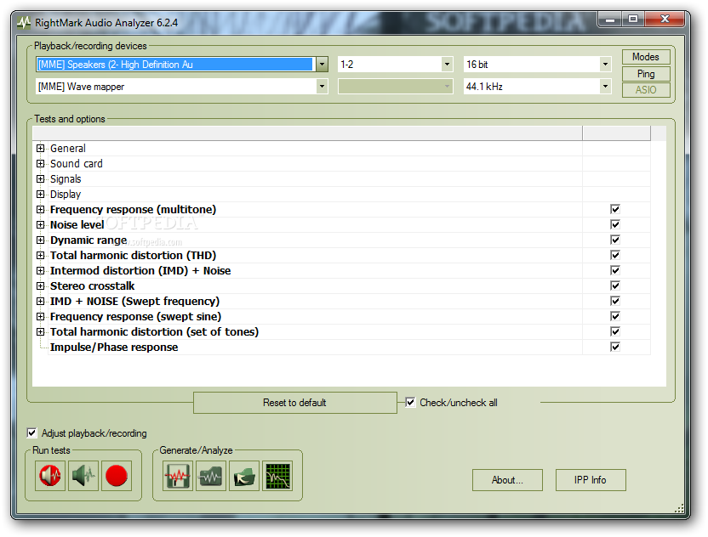Click the Modes button
Image resolution: width=708 pixels, height=537 pixels.
[x=646, y=57]
